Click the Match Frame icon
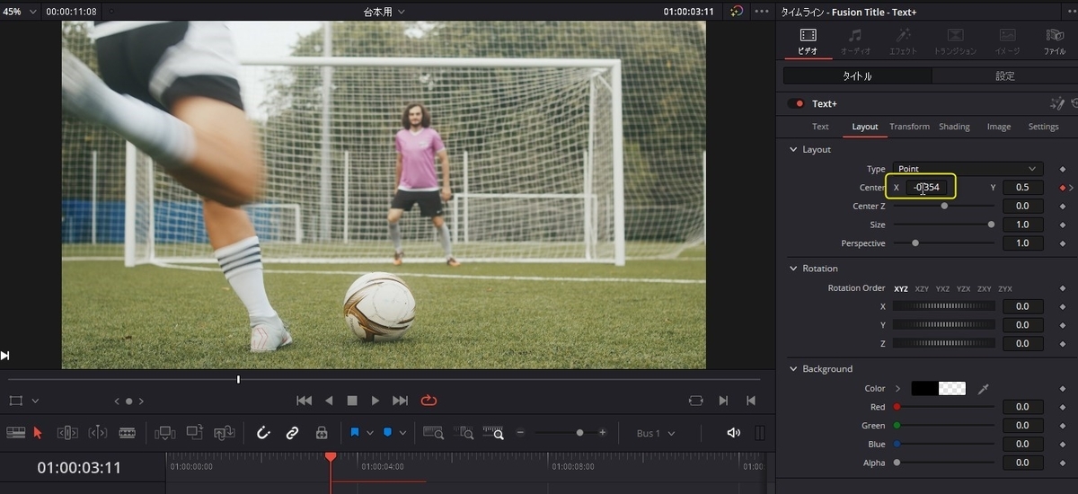1078x494 pixels. [695, 401]
